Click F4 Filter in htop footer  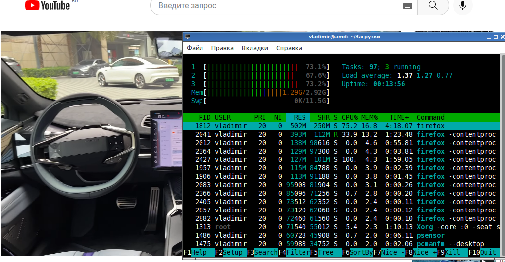click(x=294, y=252)
